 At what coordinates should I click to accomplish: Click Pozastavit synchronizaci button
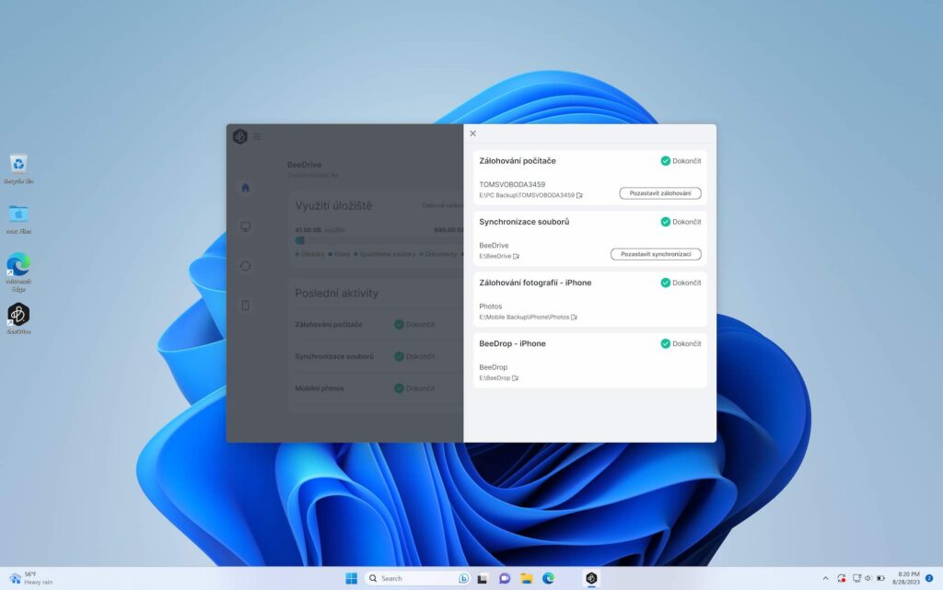656,254
